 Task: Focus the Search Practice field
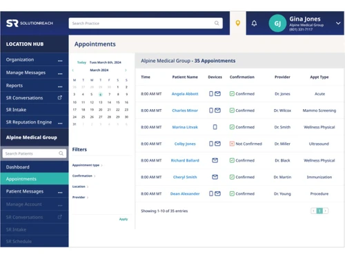coord(146,23)
